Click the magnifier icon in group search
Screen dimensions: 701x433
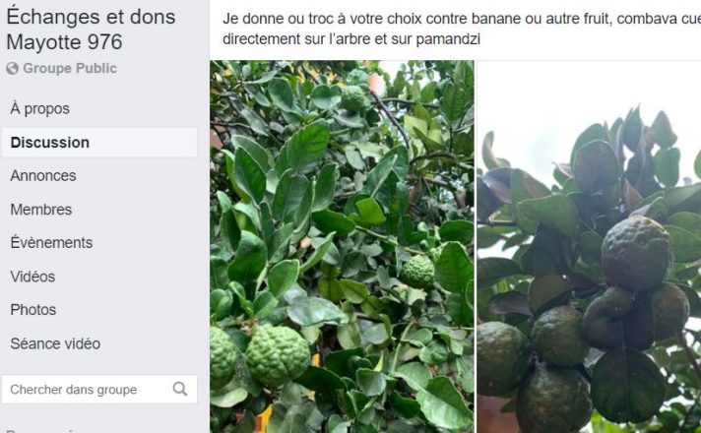180,389
